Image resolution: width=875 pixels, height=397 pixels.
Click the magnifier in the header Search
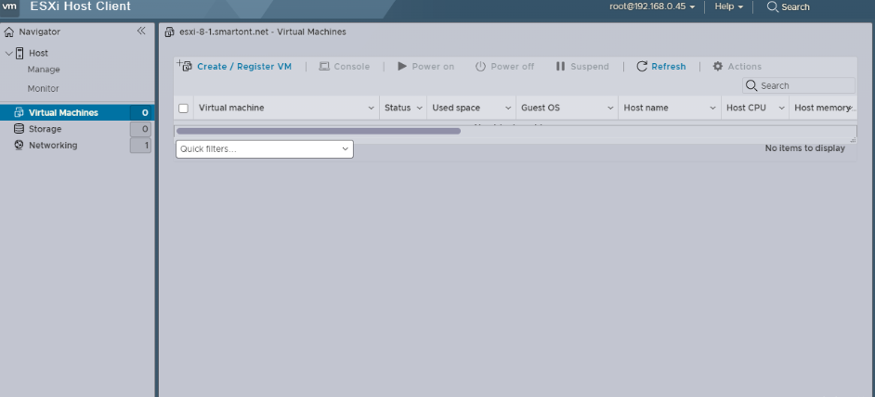point(772,6)
